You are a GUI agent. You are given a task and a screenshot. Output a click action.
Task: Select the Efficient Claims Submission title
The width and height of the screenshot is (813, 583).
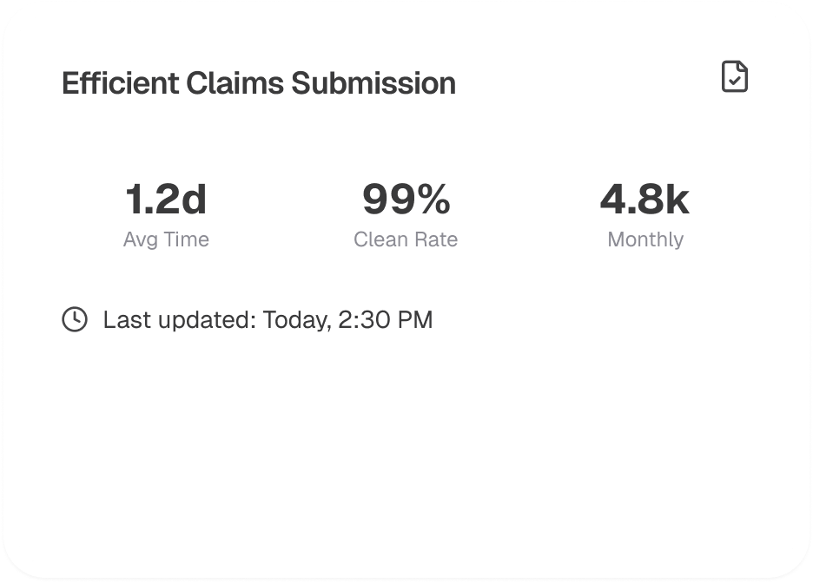pos(259,83)
